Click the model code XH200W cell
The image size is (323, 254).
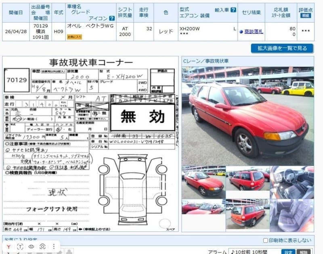click(x=190, y=29)
